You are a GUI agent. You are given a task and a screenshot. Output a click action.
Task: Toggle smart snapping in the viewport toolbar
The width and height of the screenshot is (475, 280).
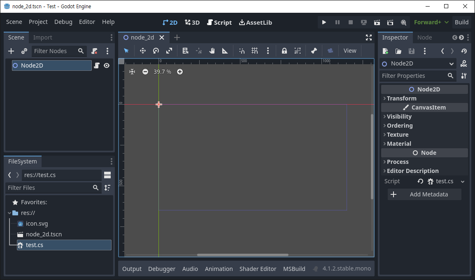coord(242,51)
